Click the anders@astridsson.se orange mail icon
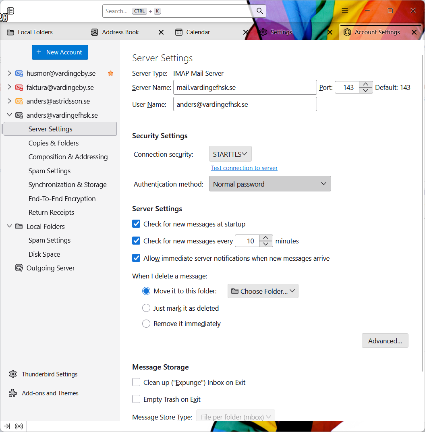Image resolution: width=425 pixels, height=432 pixels. tap(19, 101)
